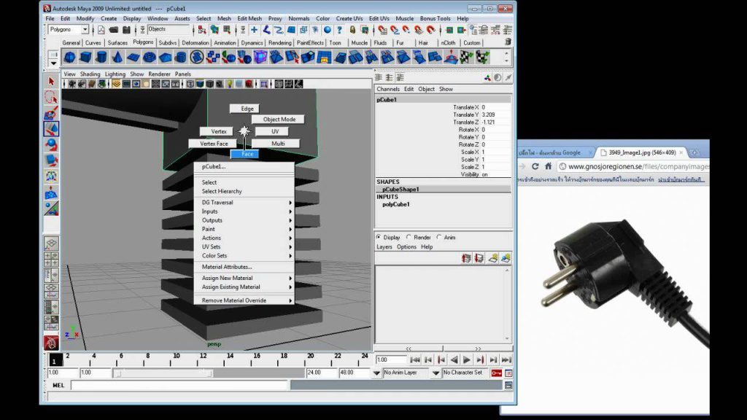Toggle the Auto keyframe red key button
747x420 pixels.
pos(496,373)
